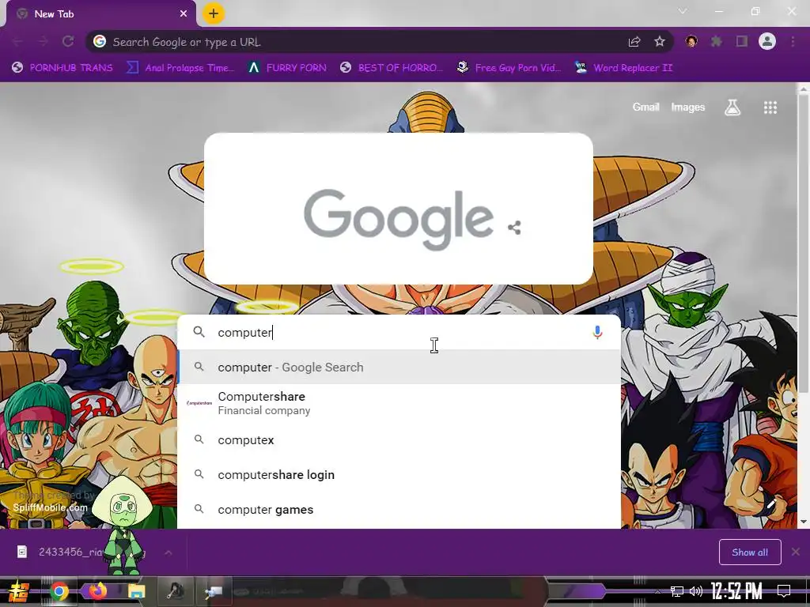Click the page scrollbar down arrow
This screenshot has height=607, width=810.
coord(804,522)
